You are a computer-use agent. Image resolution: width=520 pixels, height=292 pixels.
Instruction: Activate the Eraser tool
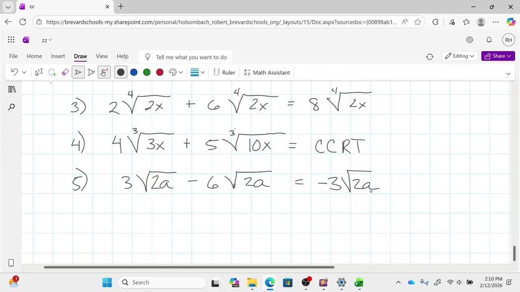65,72
